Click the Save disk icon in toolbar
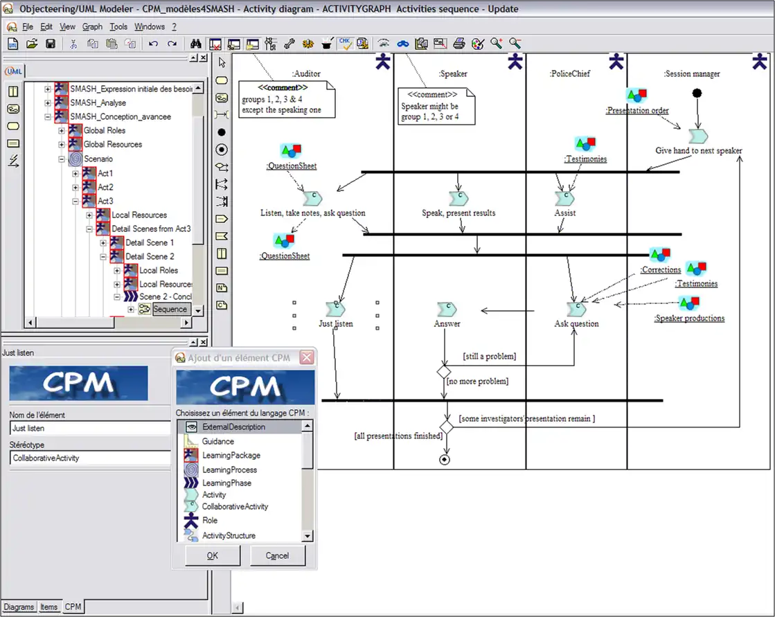 (x=51, y=44)
